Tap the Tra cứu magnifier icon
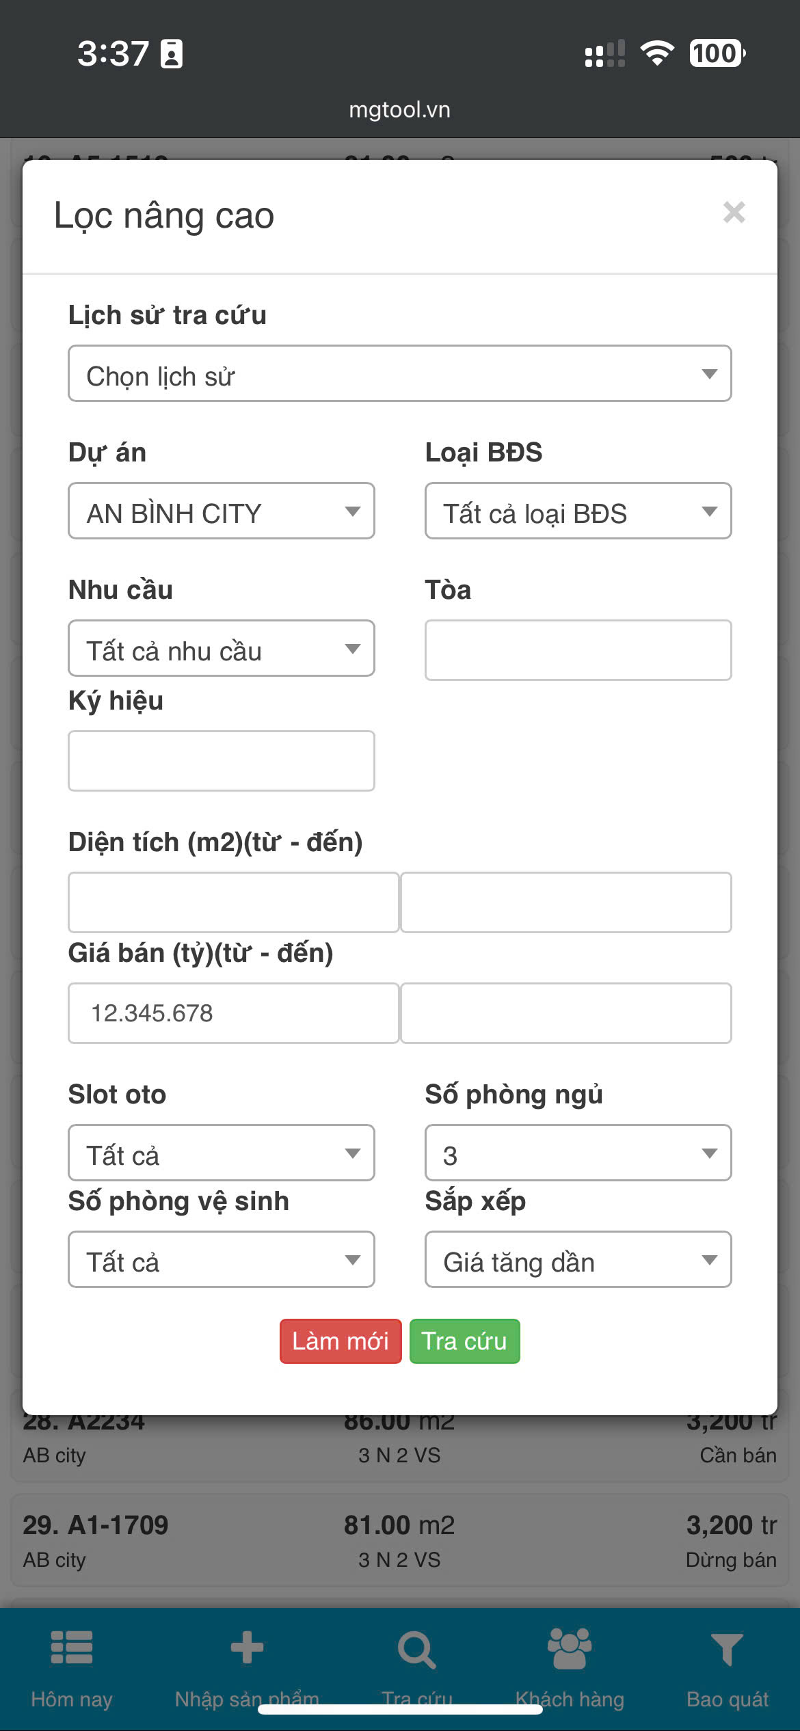This screenshot has width=800, height=1731. tap(416, 1649)
